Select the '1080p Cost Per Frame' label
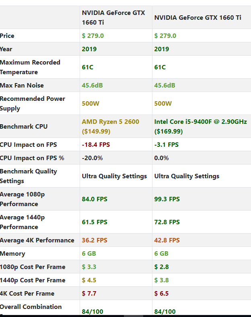This screenshot has width=251, height=317. pos(33,267)
